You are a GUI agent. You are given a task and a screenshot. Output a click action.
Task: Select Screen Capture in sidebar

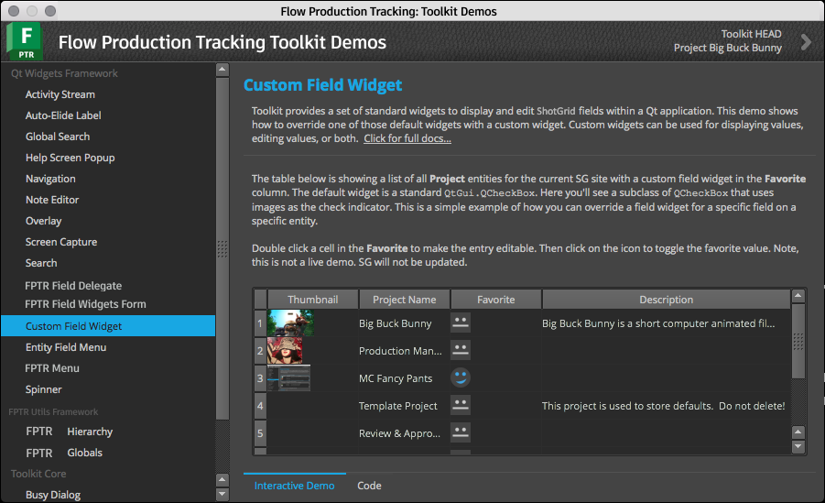click(x=61, y=242)
